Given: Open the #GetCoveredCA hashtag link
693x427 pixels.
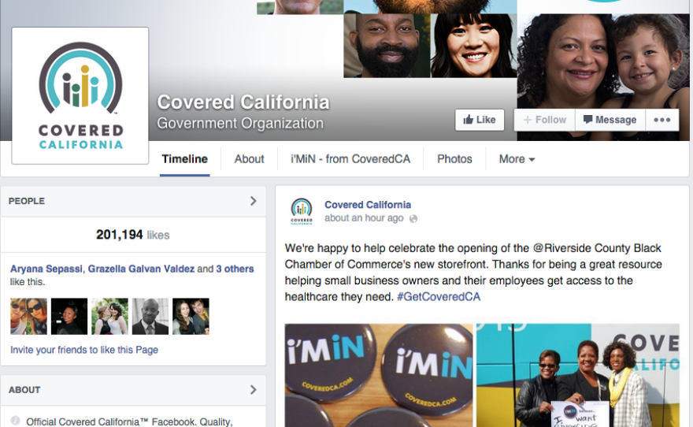Looking at the screenshot, I should coord(439,296).
